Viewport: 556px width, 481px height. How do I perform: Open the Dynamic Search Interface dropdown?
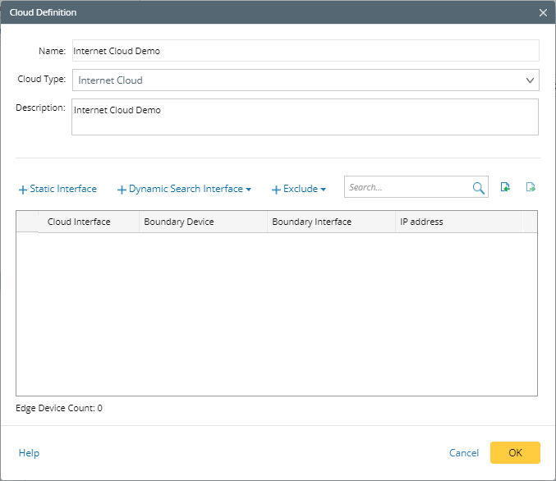click(x=185, y=189)
